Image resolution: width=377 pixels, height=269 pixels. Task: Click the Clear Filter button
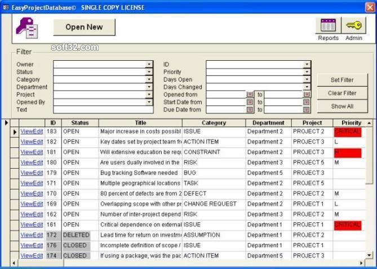[x=342, y=93]
